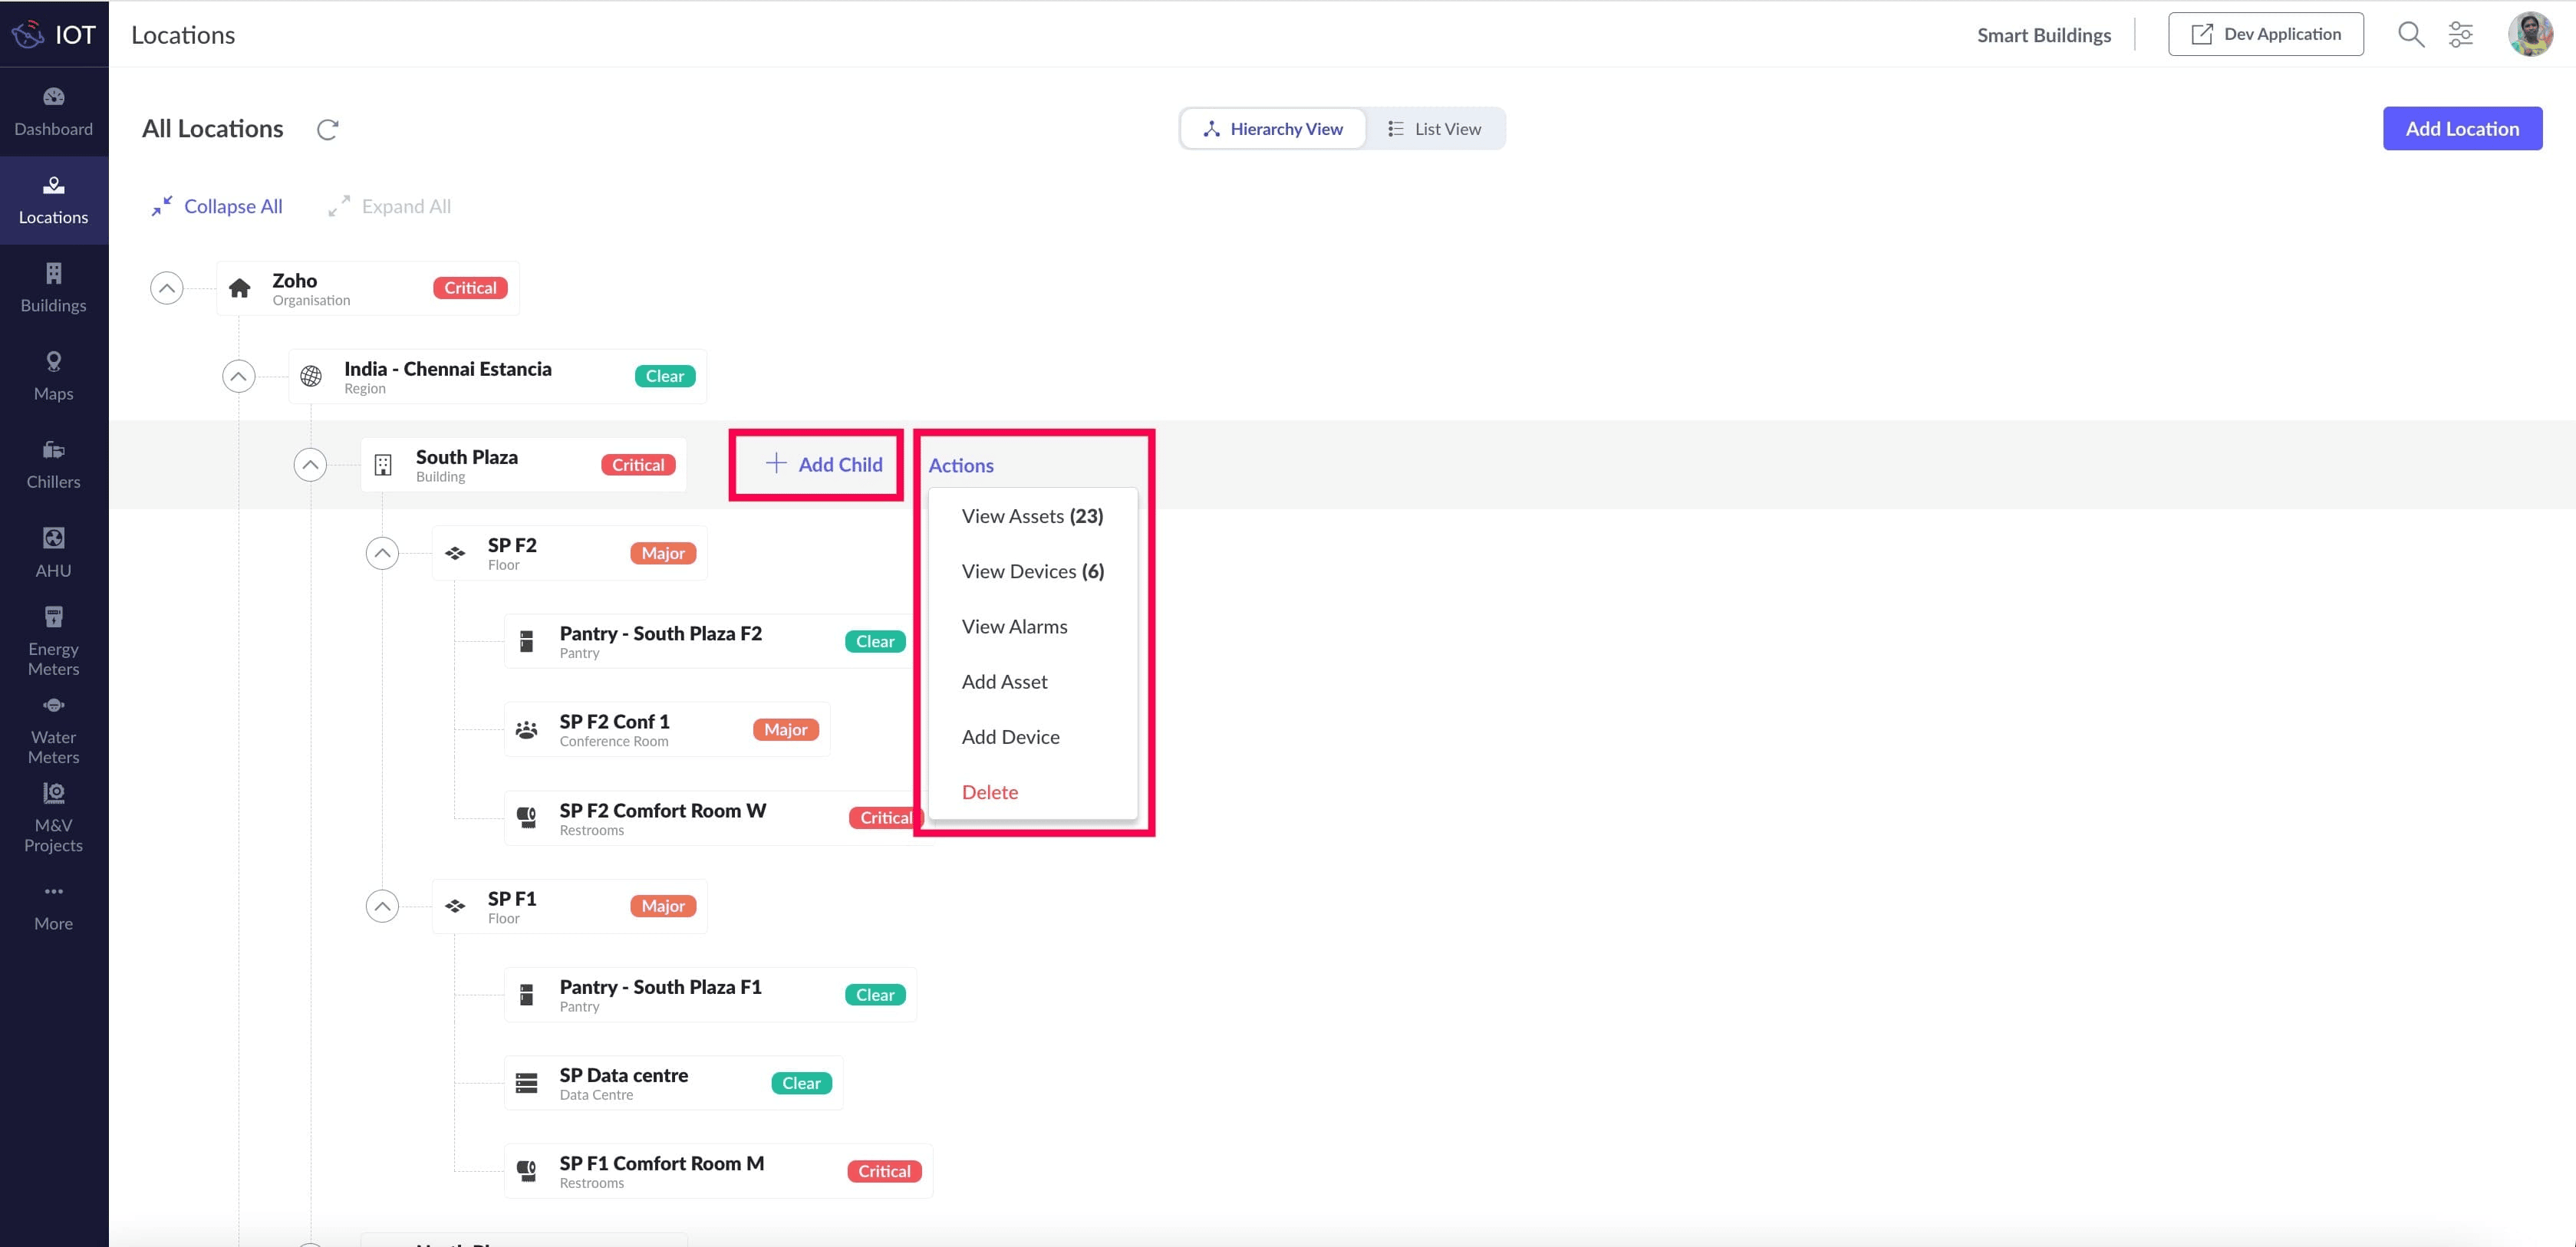The width and height of the screenshot is (2576, 1247).
Task: Click the search magnifier icon
Action: click(x=2410, y=35)
